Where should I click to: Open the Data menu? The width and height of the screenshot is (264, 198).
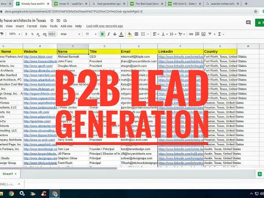[x=43, y=26]
